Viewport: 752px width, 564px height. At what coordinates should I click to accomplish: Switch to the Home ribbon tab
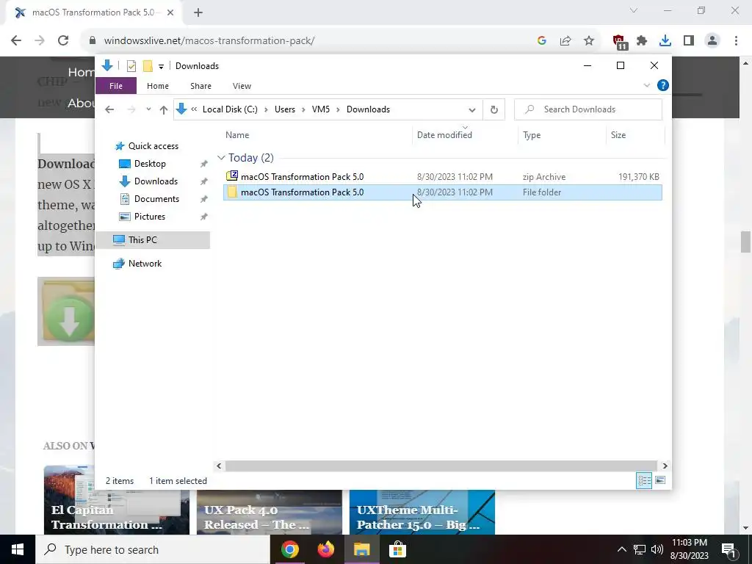pos(158,86)
